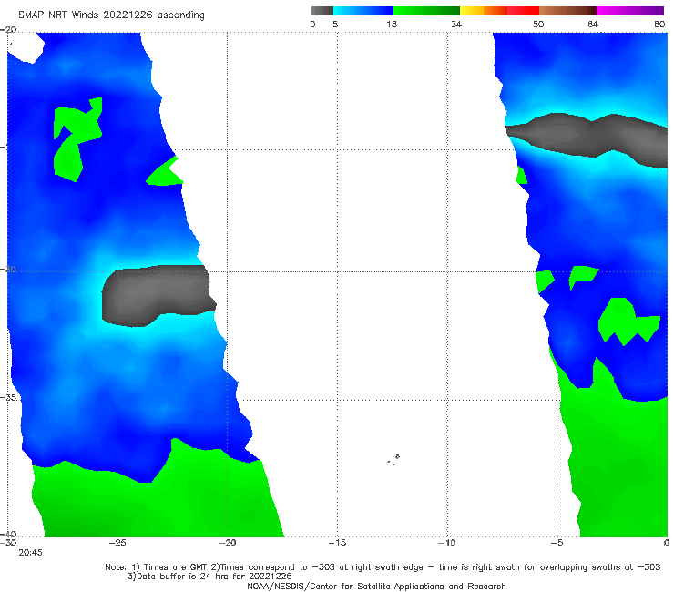Click the gray 0-5 segment of the color bar
Viewport: 674px width, 592px height.
click(x=322, y=11)
